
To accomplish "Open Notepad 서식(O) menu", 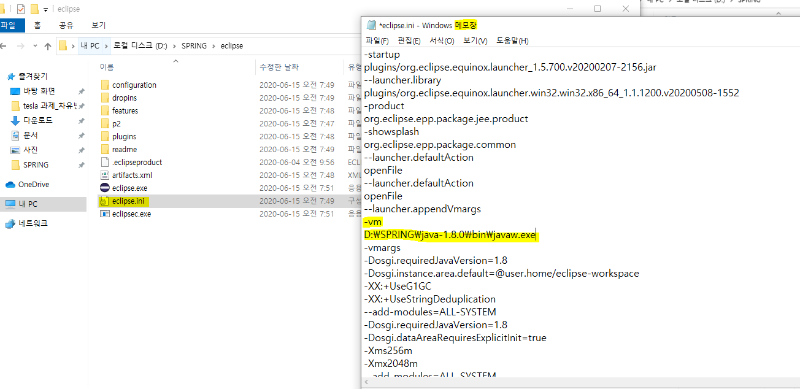I will tap(442, 40).
